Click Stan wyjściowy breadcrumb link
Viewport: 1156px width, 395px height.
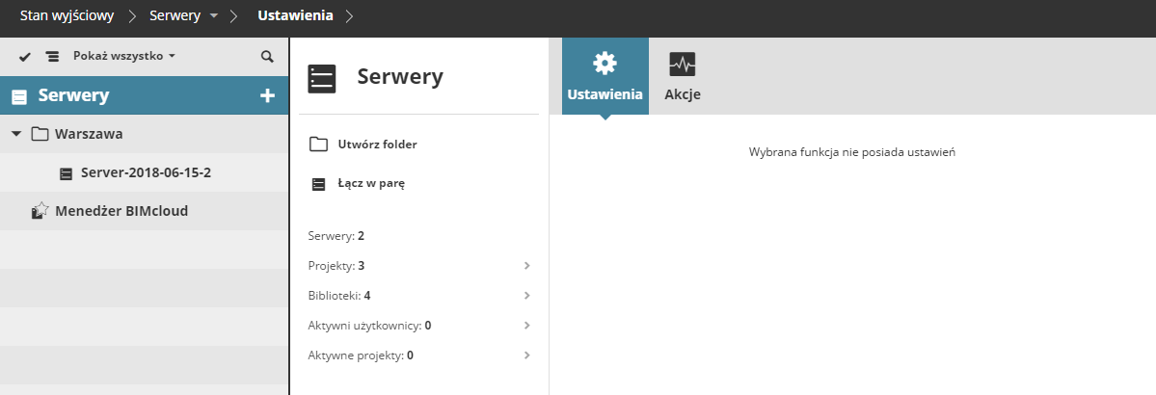click(66, 16)
